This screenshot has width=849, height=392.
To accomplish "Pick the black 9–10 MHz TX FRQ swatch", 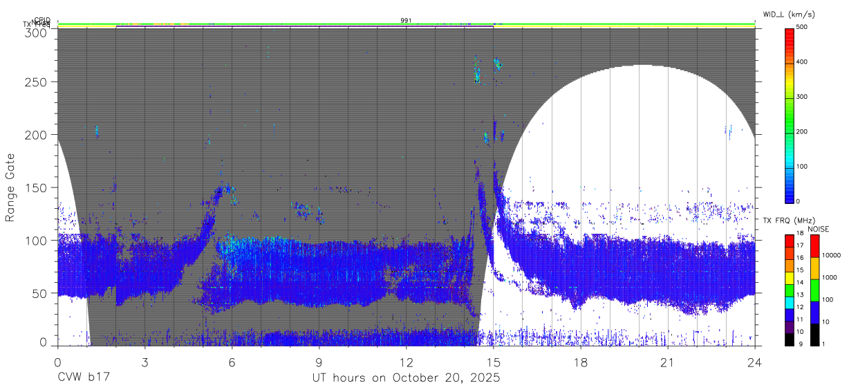I will coord(790,339).
